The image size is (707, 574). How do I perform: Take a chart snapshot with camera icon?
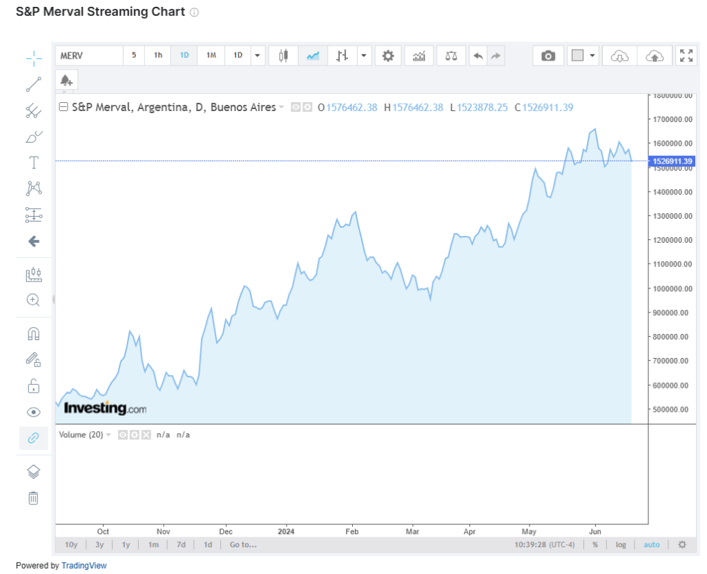pos(548,56)
